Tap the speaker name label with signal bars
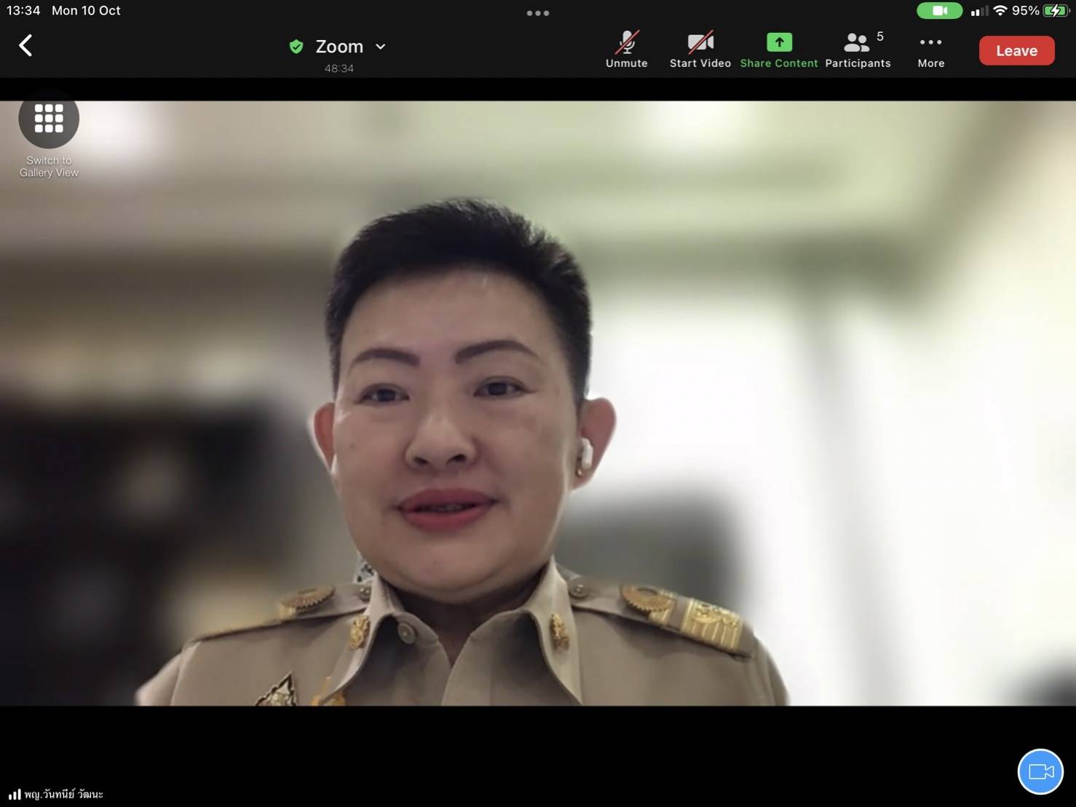The width and height of the screenshot is (1076, 807). click(56, 794)
